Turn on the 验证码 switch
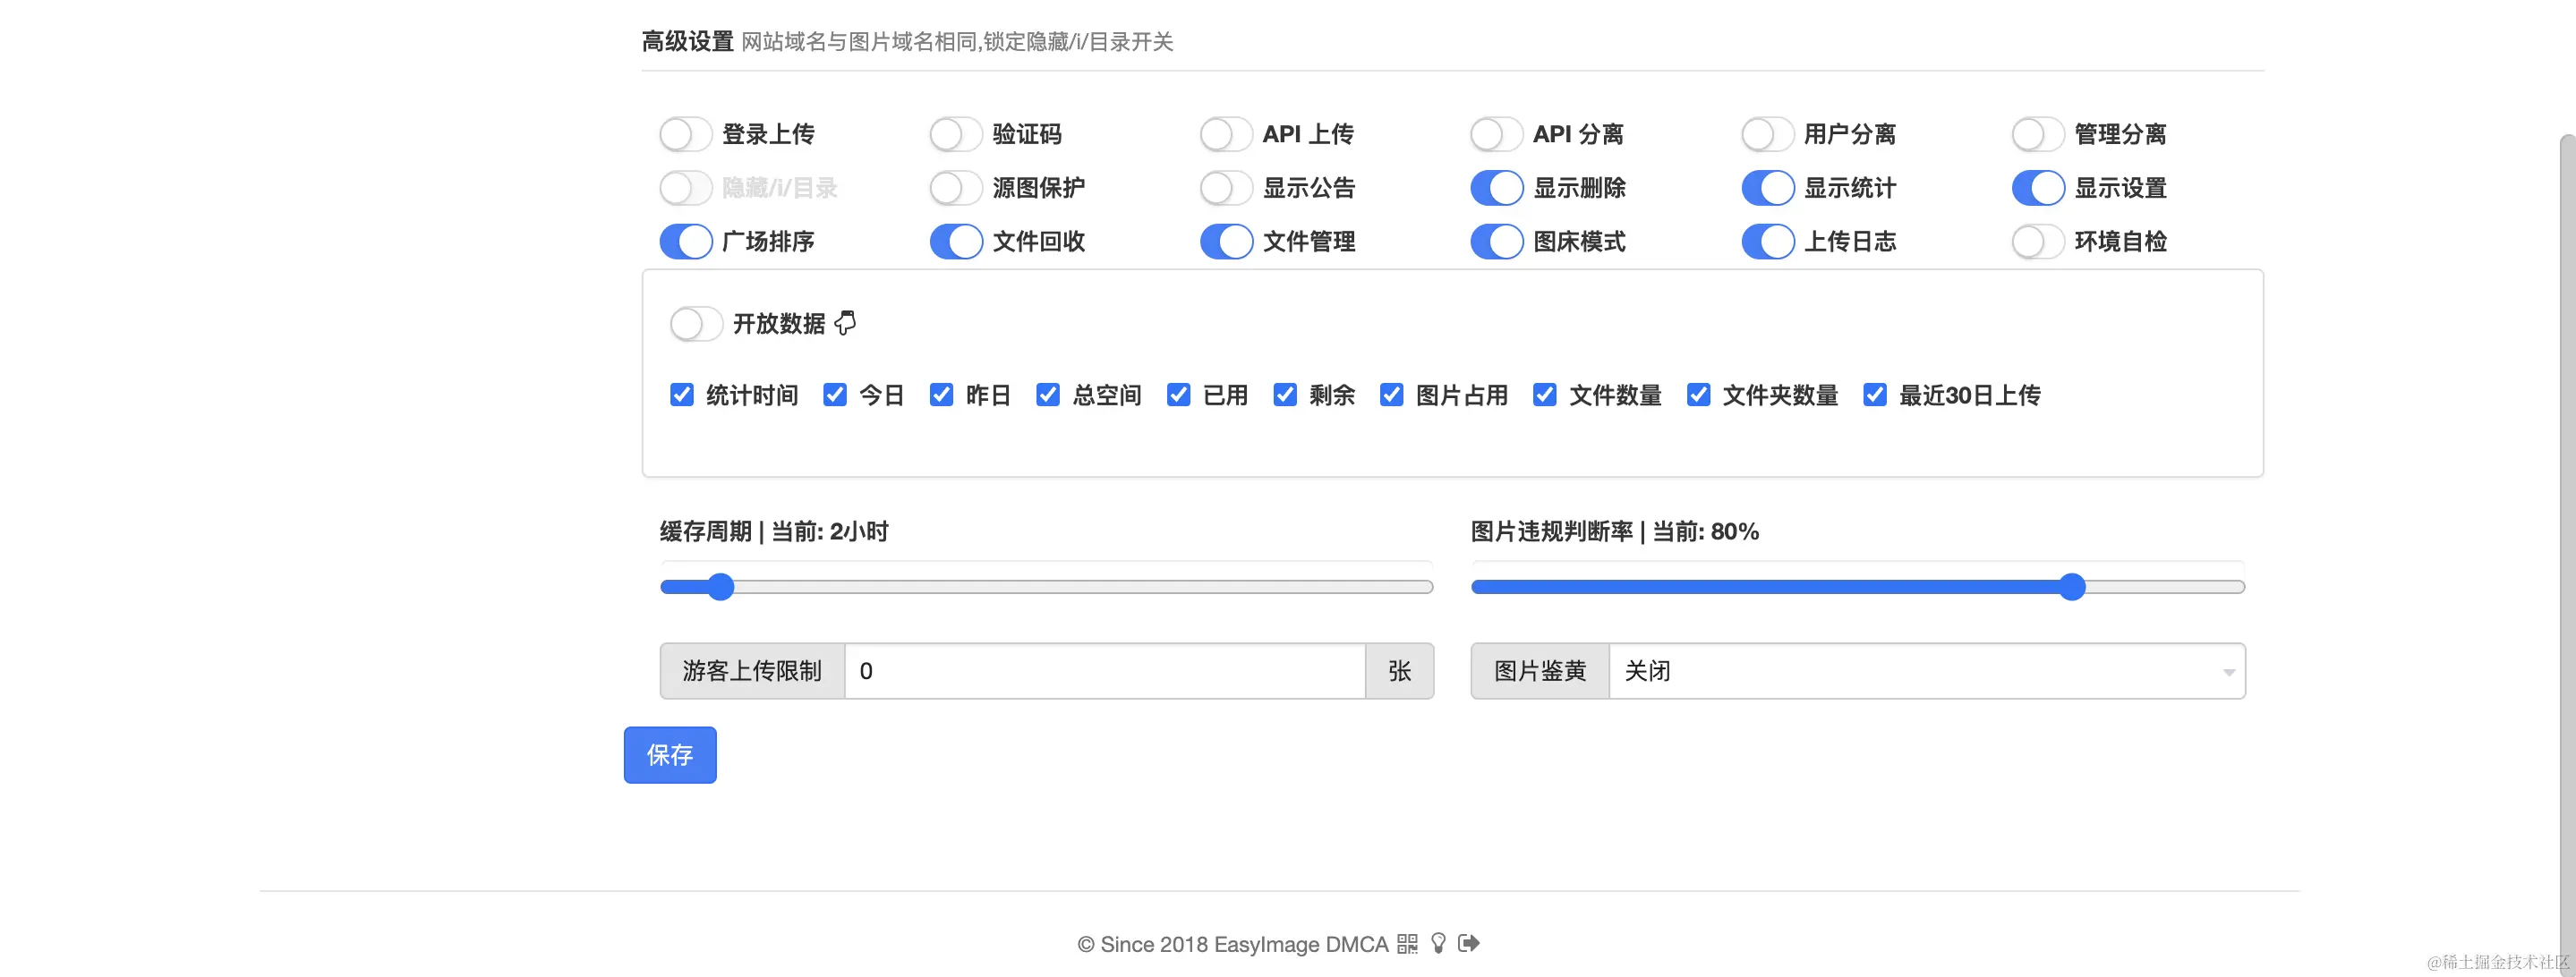2576x977 pixels. [955, 134]
